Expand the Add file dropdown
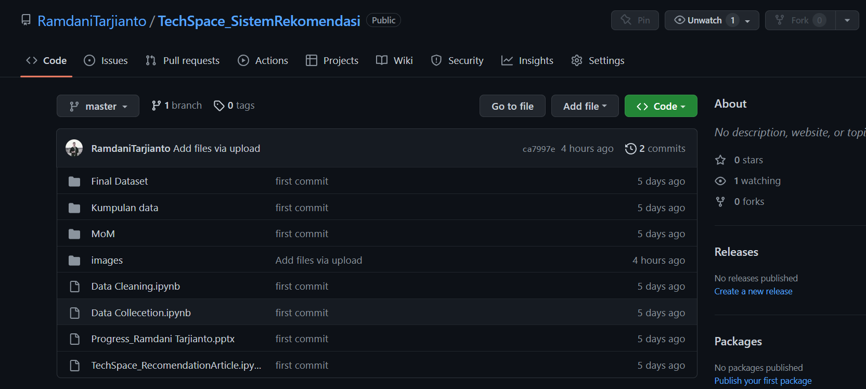This screenshot has height=389, width=866. pyautogui.click(x=585, y=106)
